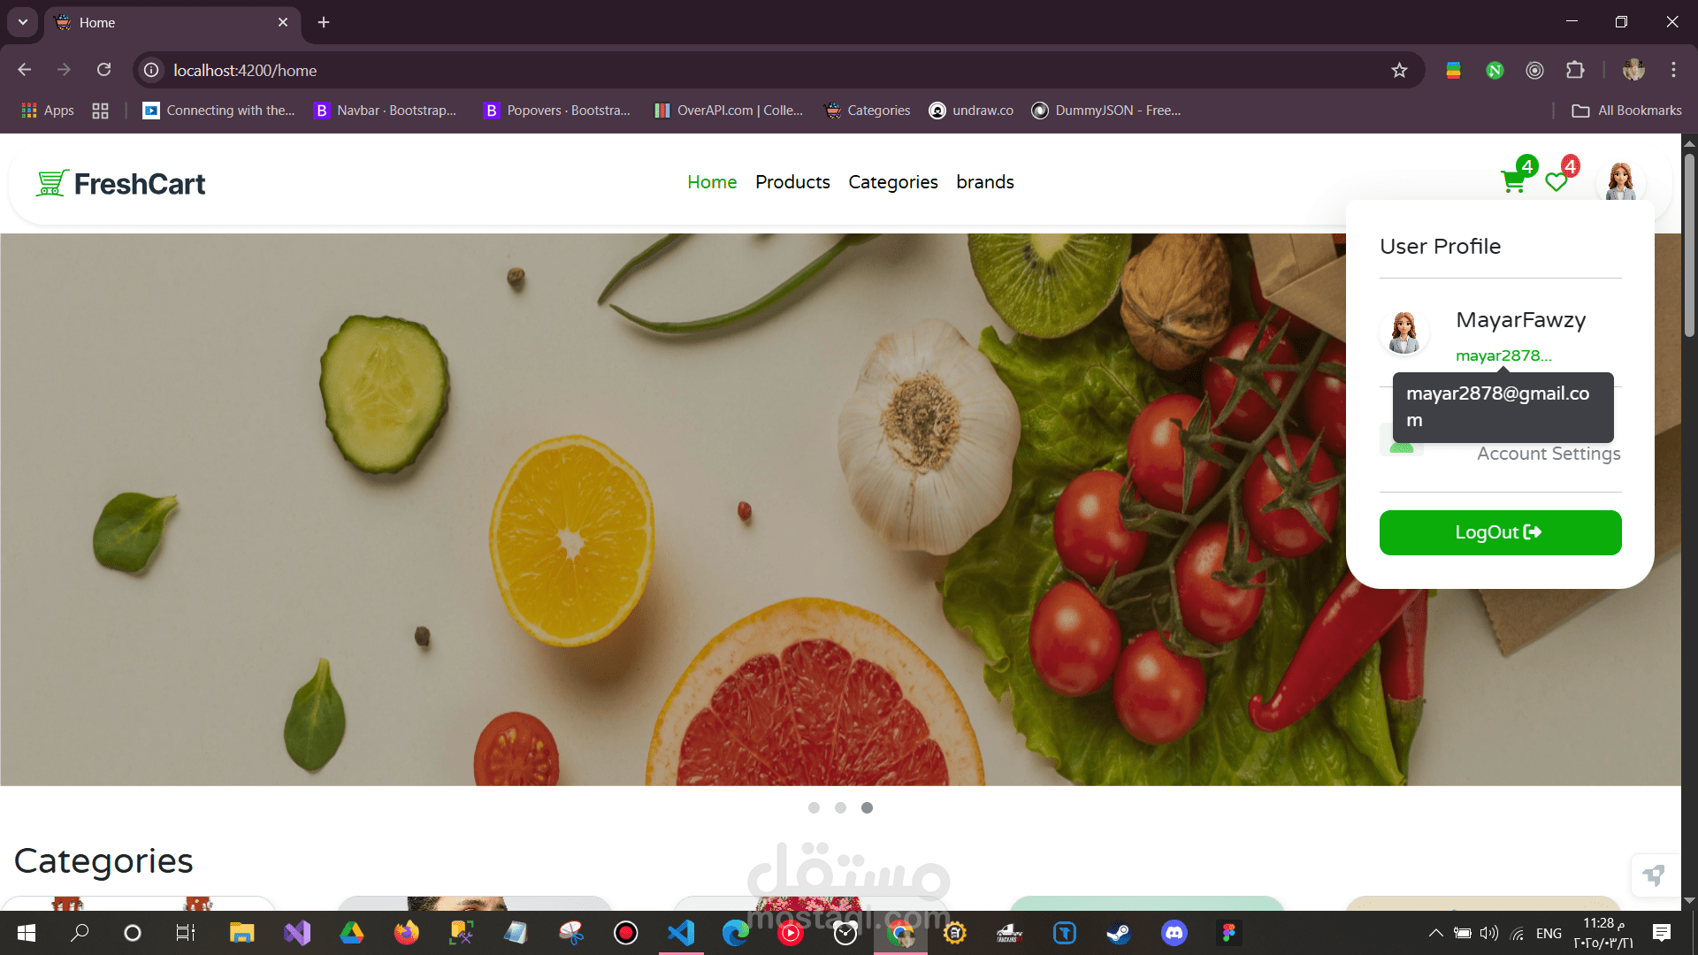Click the FreshCart logo

(x=121, y=183)
